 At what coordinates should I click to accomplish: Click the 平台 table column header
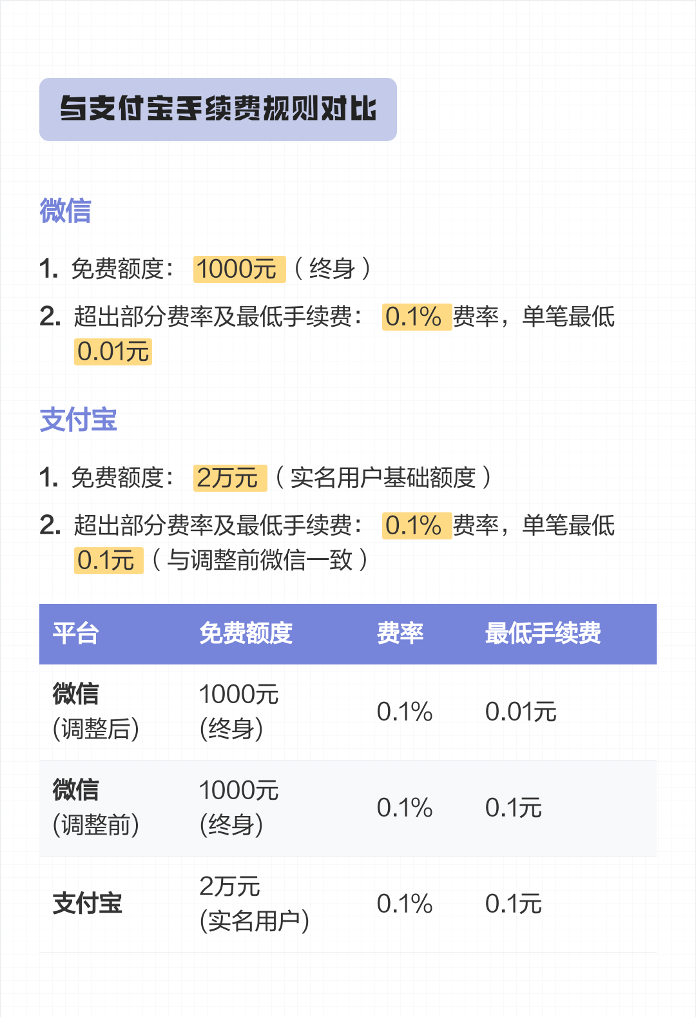click(75, 634)
